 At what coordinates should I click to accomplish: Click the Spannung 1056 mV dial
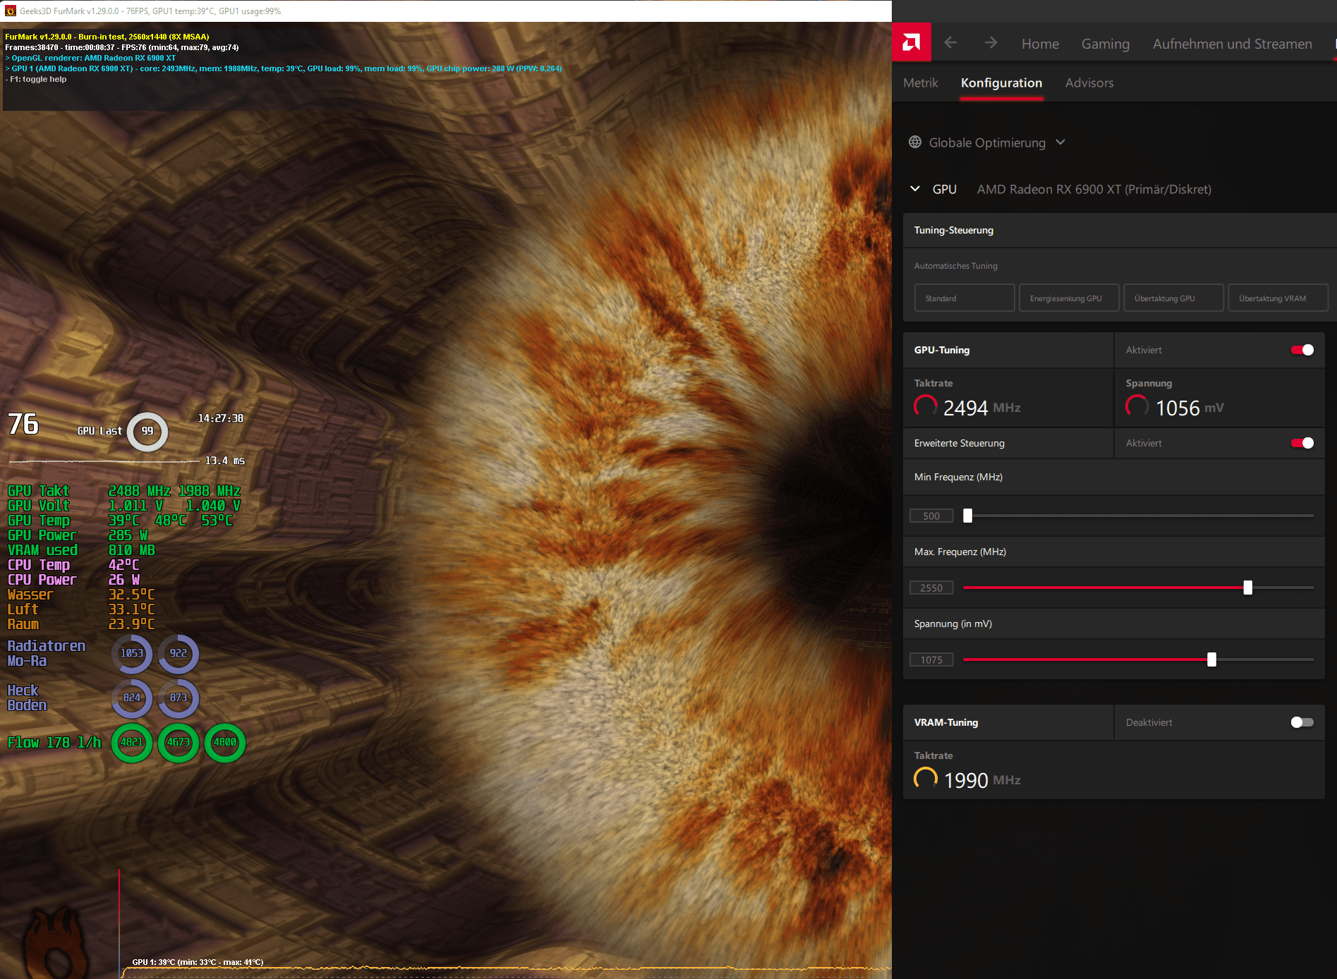(1137, 406)
